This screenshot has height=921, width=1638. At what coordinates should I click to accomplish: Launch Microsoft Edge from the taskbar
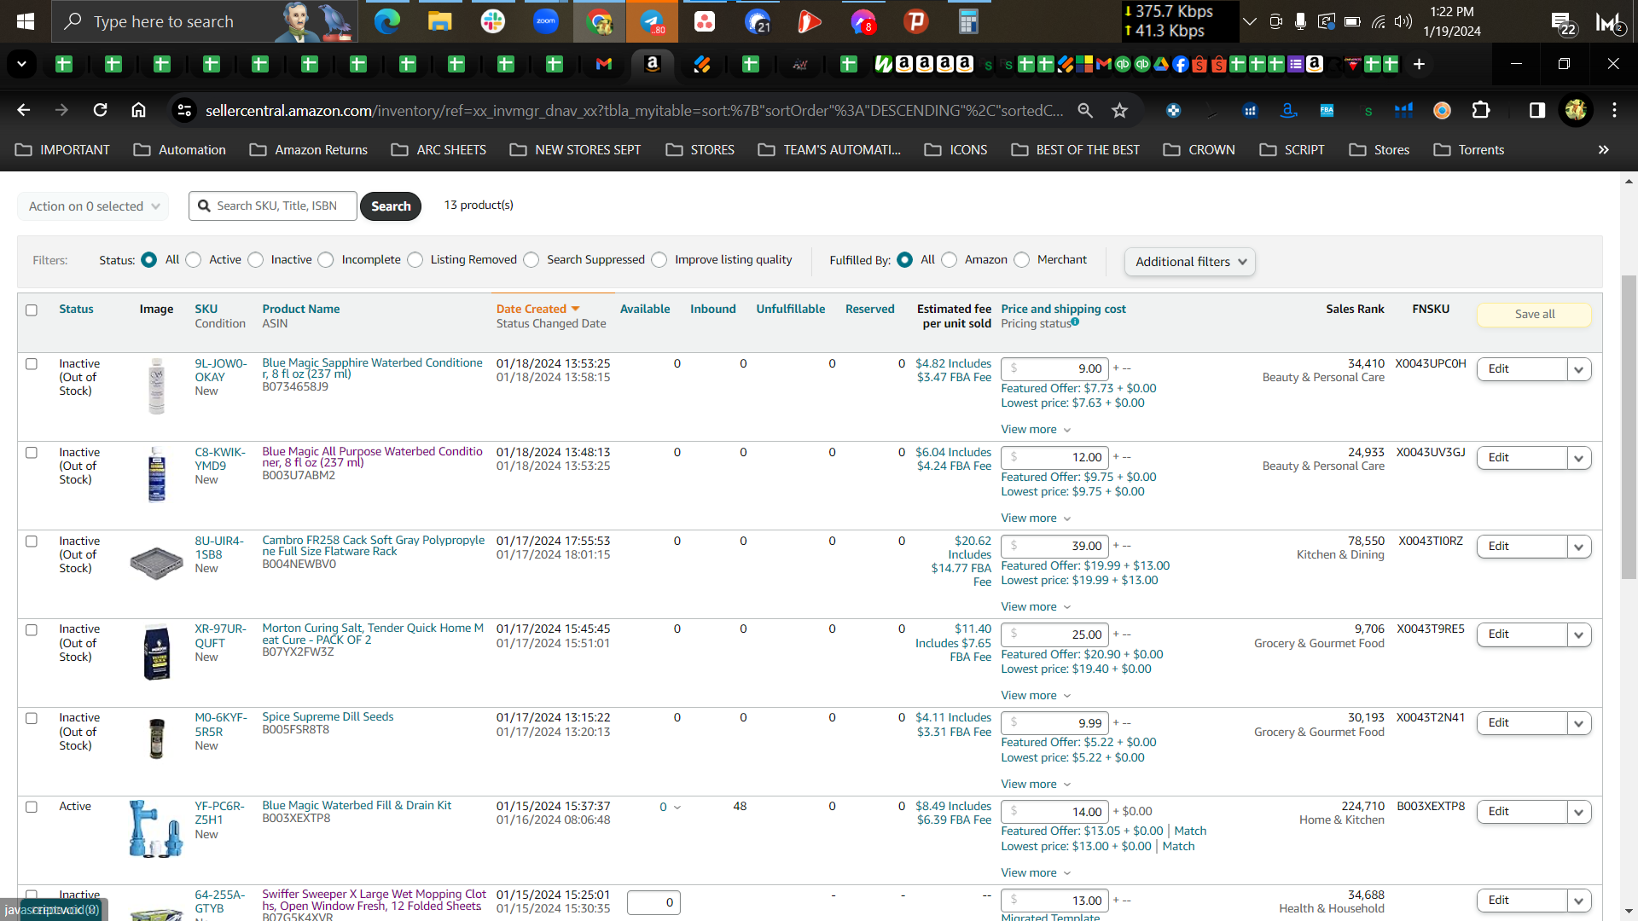coord(387,21)
